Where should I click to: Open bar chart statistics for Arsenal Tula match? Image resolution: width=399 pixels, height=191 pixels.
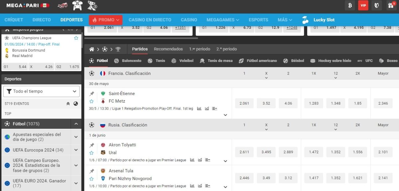tap(192, 186)
